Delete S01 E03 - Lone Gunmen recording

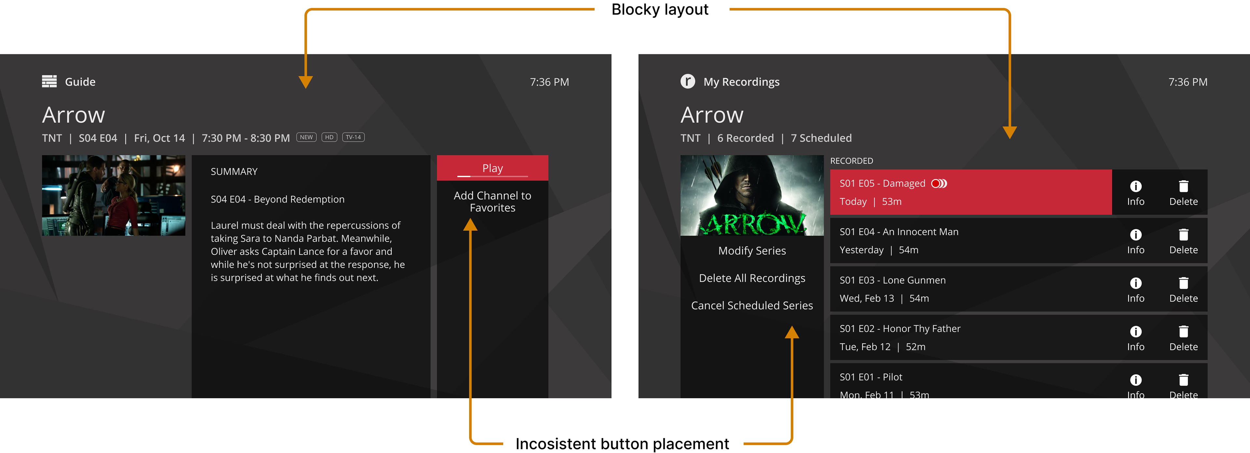(1183, 290)
